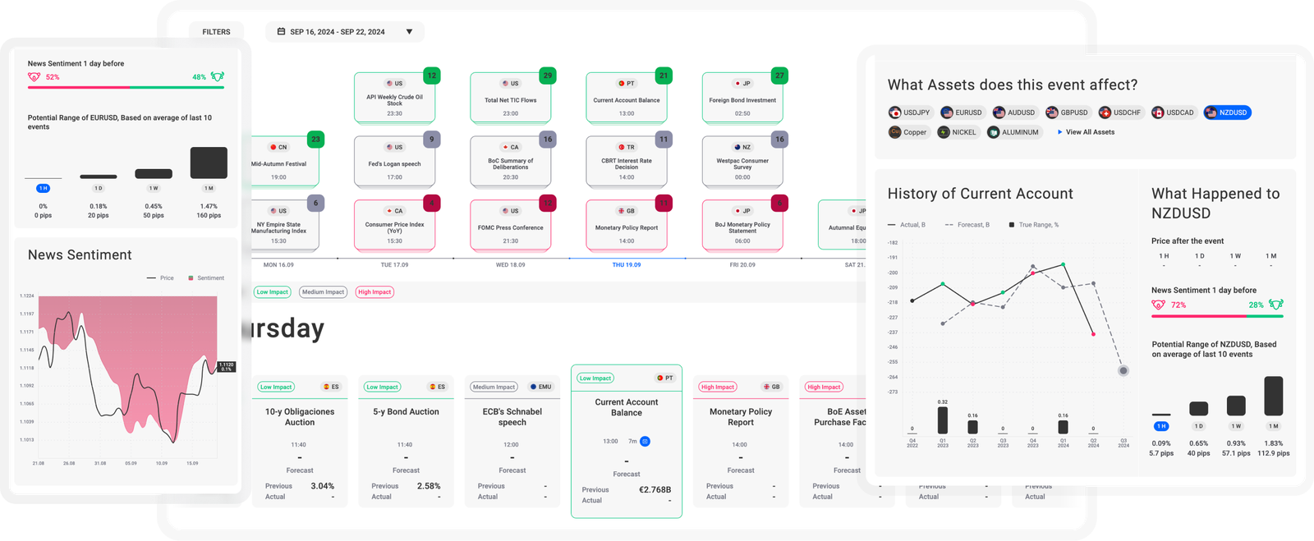
Task: Click the calendar icon in the date selector
Action: pyautogui.click(x=280, y=32)
